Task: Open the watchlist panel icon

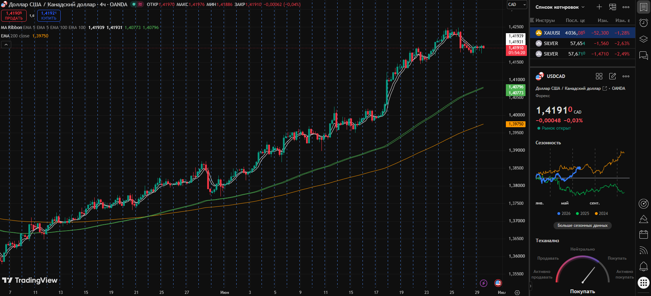Action: pos(644,7)
